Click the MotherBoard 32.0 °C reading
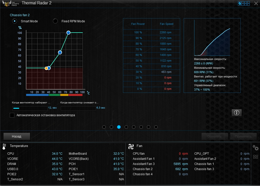The image size is (260, 186). click(119, 154)
